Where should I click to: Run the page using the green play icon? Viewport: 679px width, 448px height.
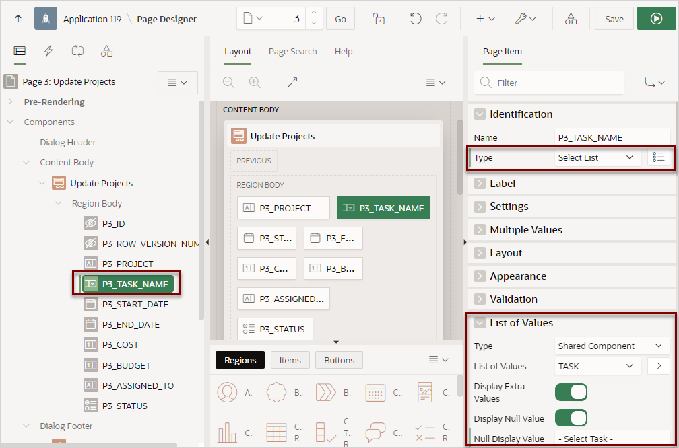click(x=656, y=18)
